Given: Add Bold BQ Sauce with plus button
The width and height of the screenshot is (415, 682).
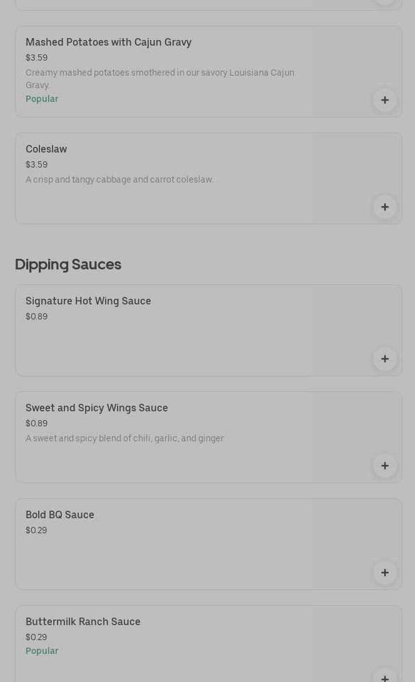Looking at the screenshot, I should point(384,573).
